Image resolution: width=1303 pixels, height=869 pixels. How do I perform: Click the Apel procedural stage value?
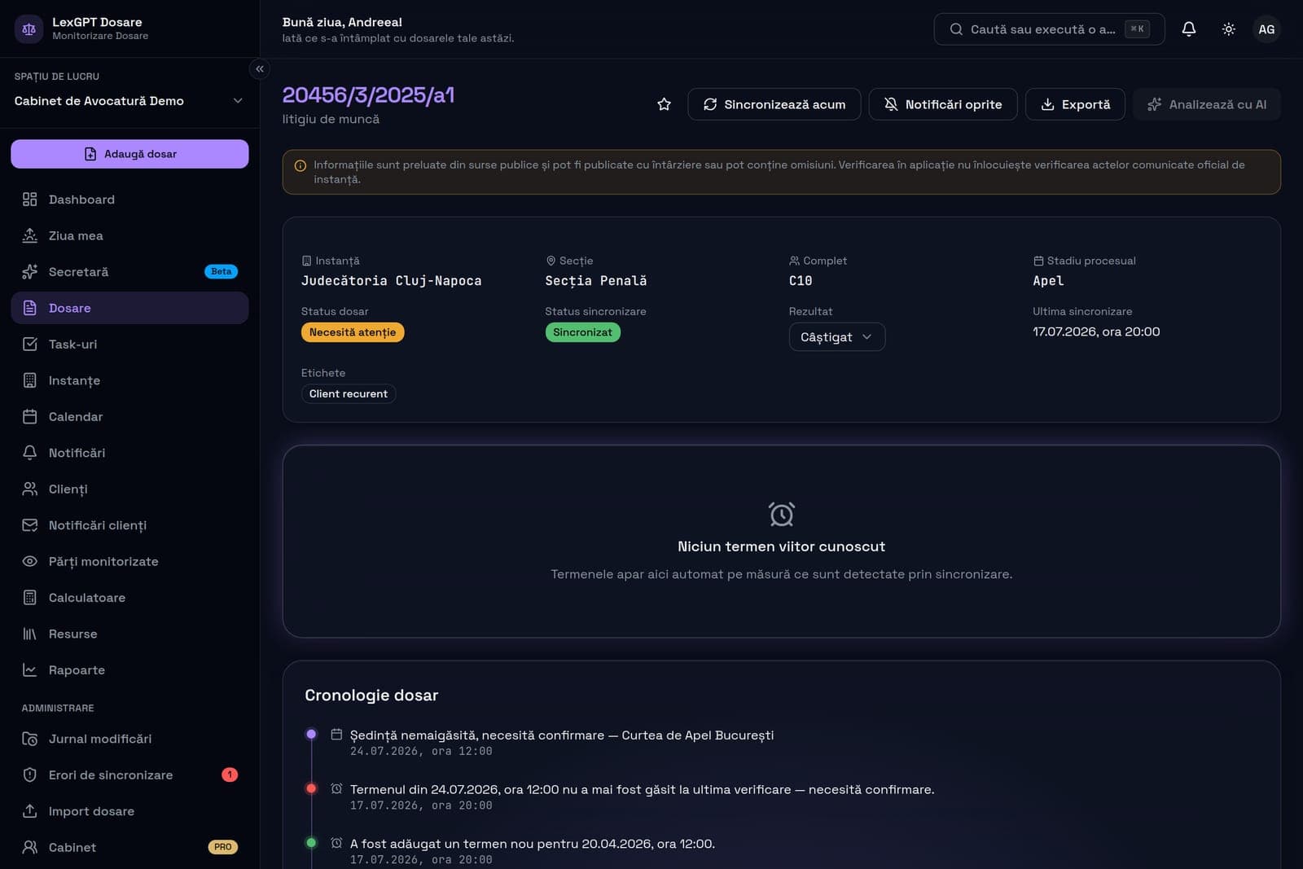pyautogui.click(x=1048, y=281)
